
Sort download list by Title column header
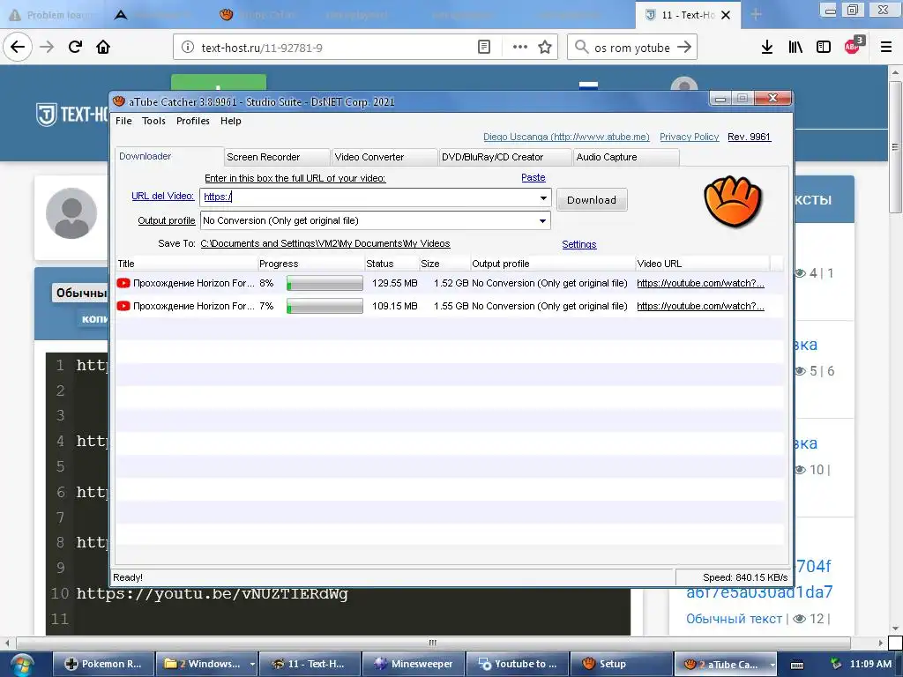click(x=187, y=264)
